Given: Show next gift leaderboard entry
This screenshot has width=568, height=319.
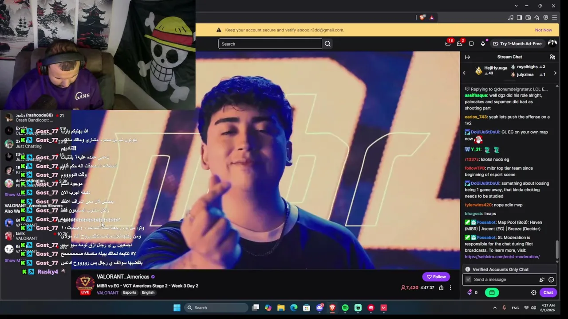Looking at the screenshot, I should tap(555, 73).
